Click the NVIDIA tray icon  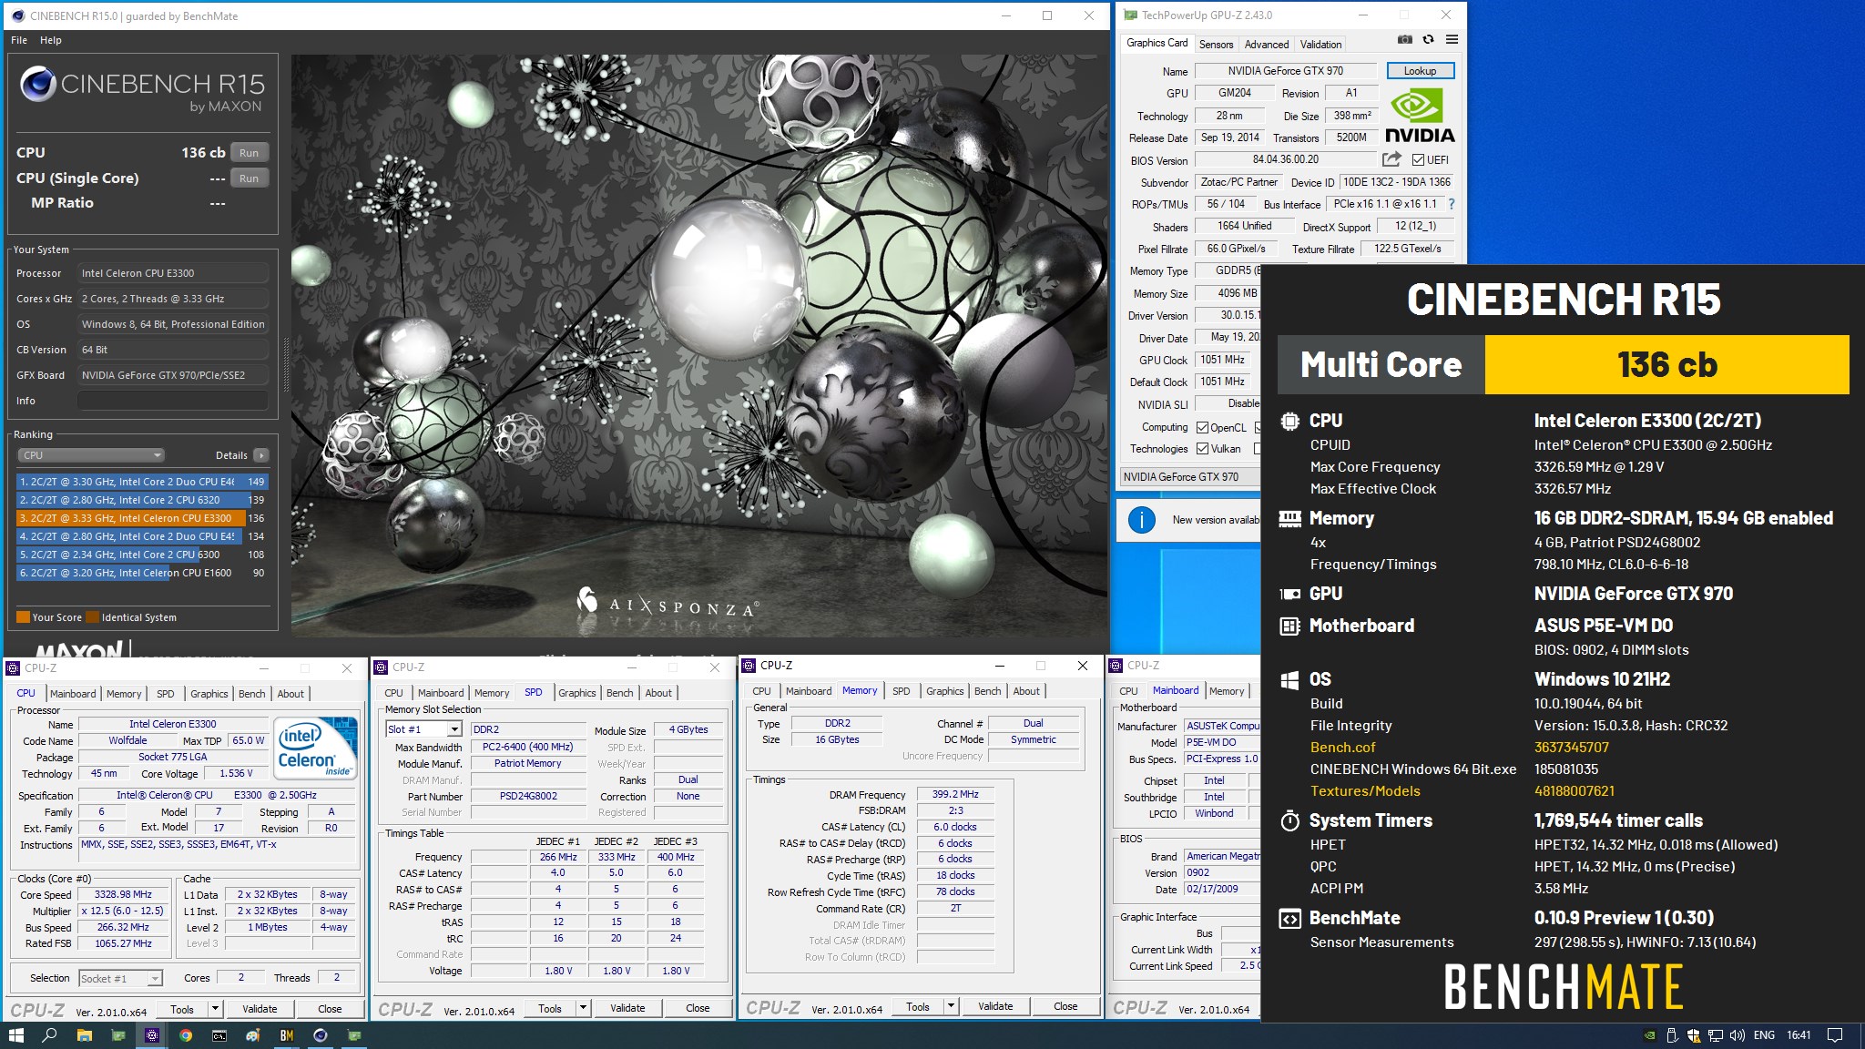[1649, 1035]
